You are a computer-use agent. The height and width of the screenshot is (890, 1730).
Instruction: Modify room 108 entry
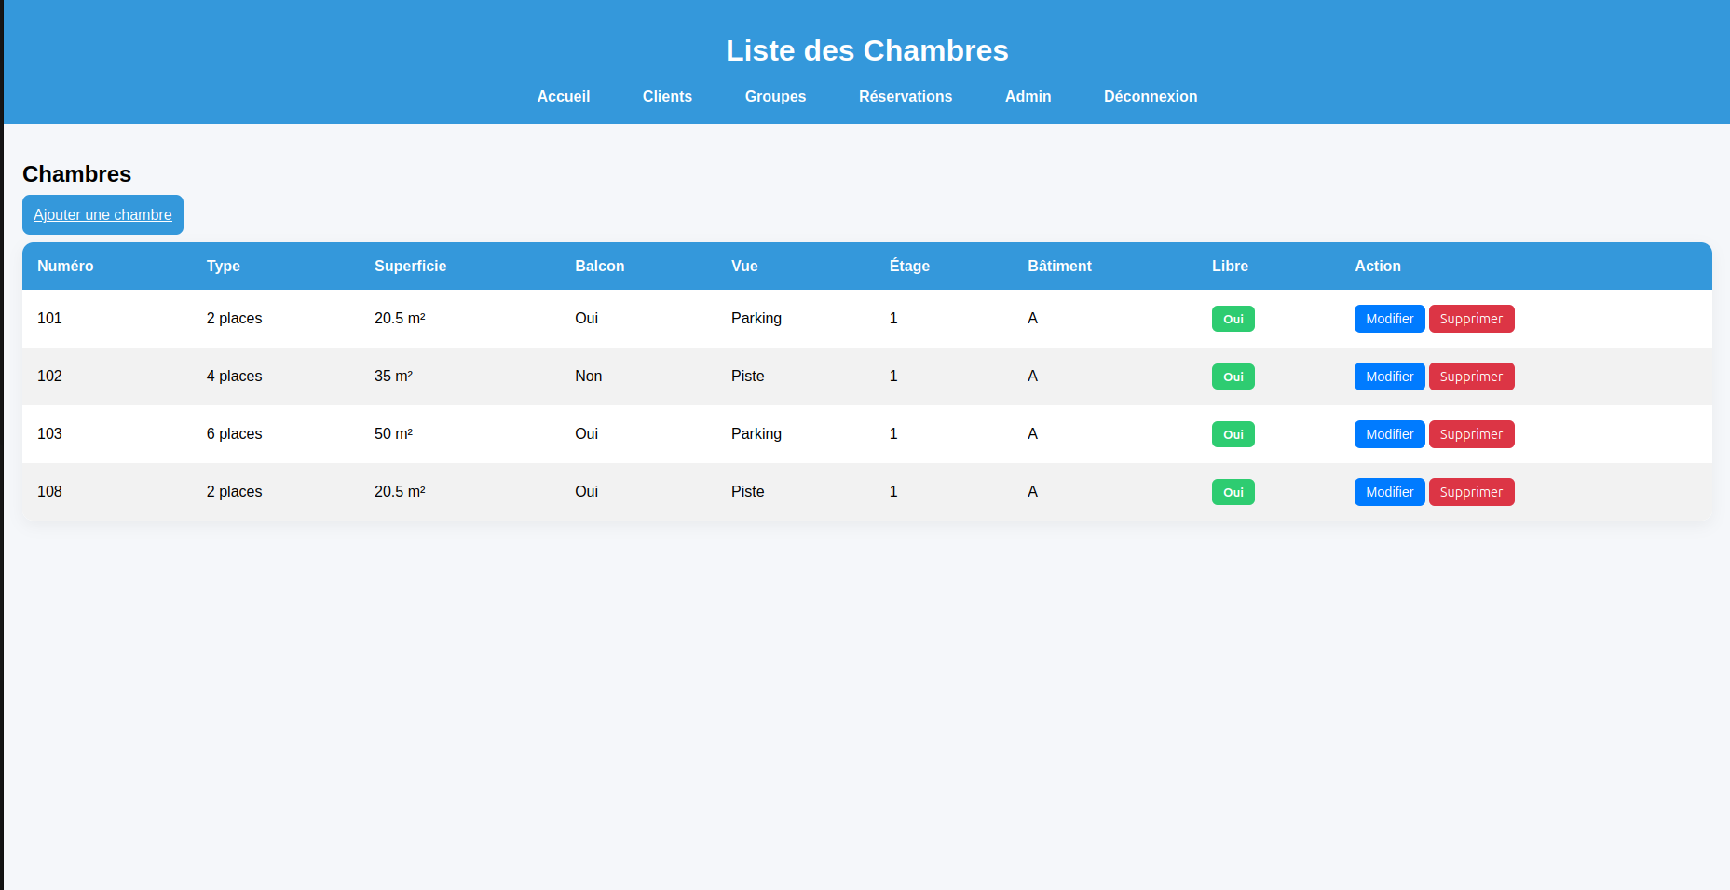pyautogui.click(x=1388, y=492)
